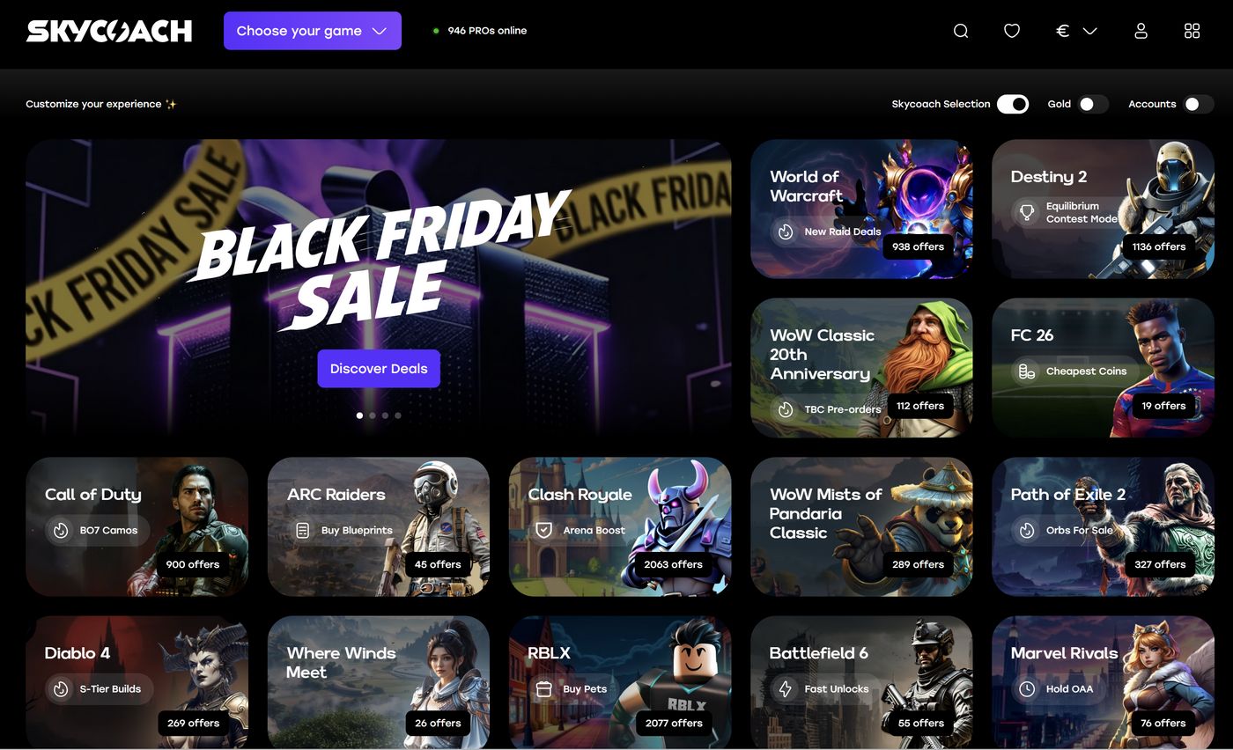Open the user account profile icon
This screenshot has width=1233, height=750.
coord(1141,31)
